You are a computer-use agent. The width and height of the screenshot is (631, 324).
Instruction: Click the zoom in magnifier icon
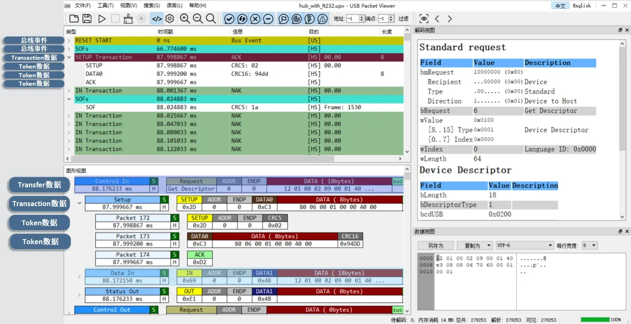tap(185, 18)
